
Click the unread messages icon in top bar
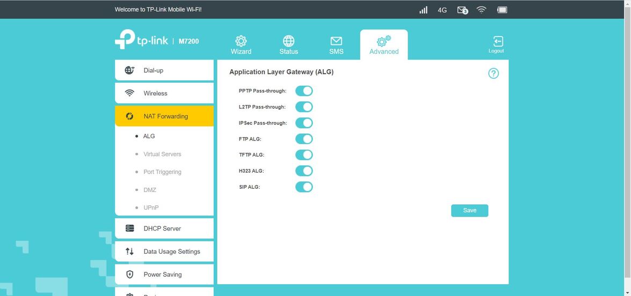point(462,10)
